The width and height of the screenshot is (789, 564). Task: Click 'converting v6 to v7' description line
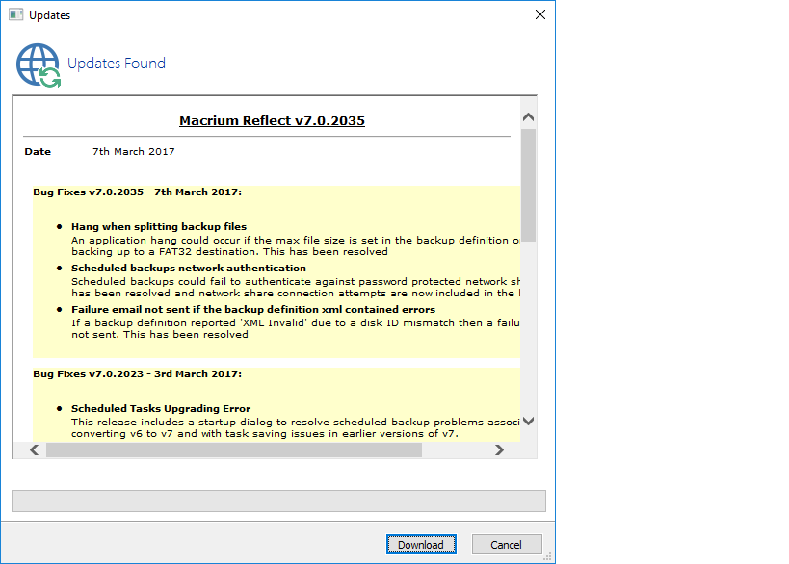[x=265, y=433]
